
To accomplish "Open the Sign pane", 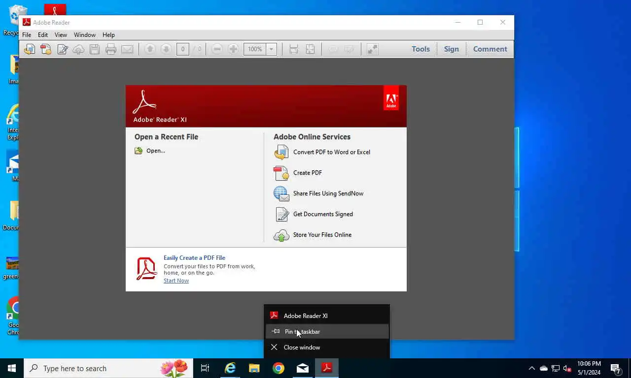I will [451, 49].
